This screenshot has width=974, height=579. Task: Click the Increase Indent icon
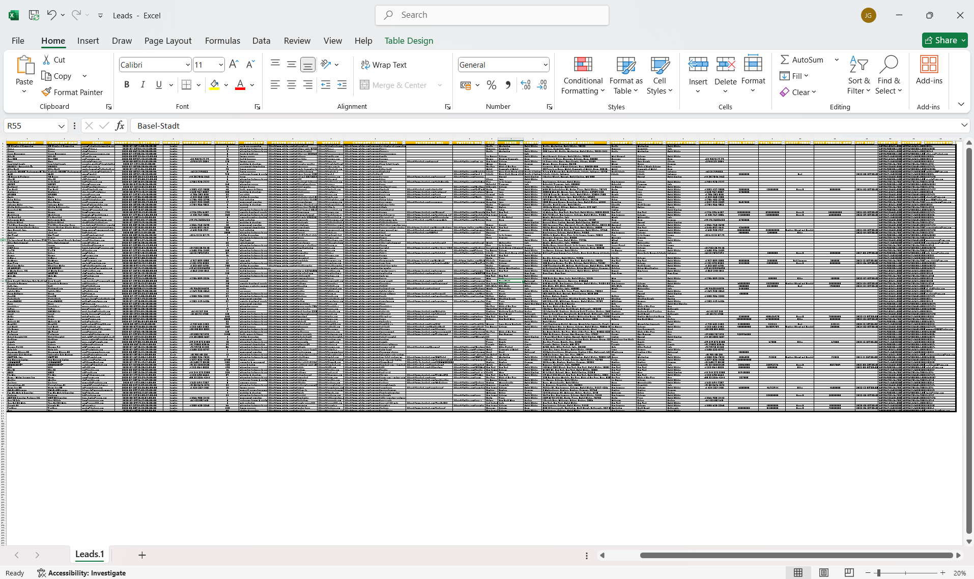(342, 85)
